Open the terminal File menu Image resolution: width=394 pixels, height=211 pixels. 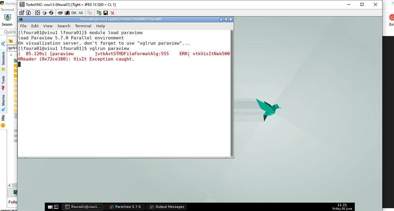23,26
